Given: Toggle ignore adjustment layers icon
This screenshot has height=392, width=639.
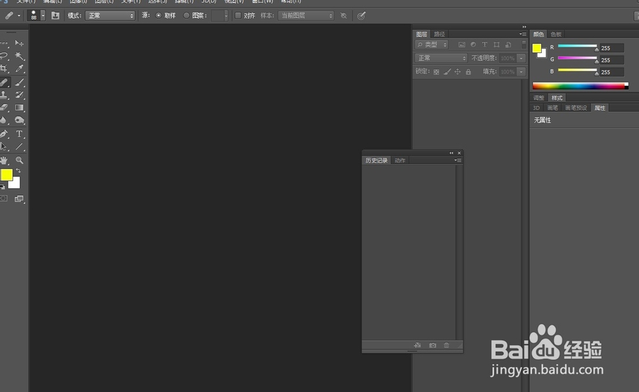Looking at the screenshot, I should pyautogui.click(x=344, y=15).
